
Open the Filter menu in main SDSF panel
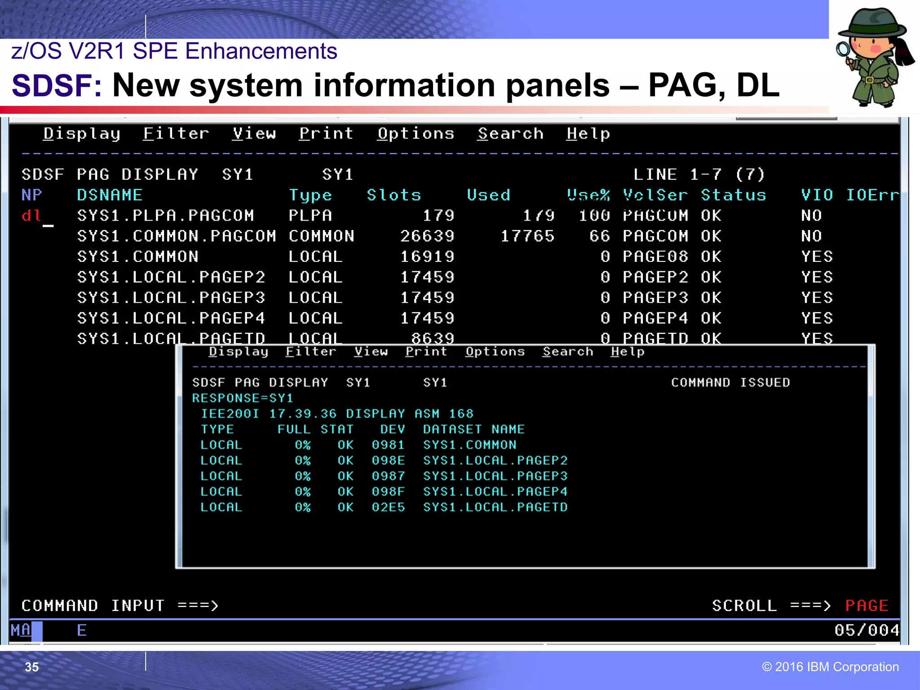click(x=176, y=133)
